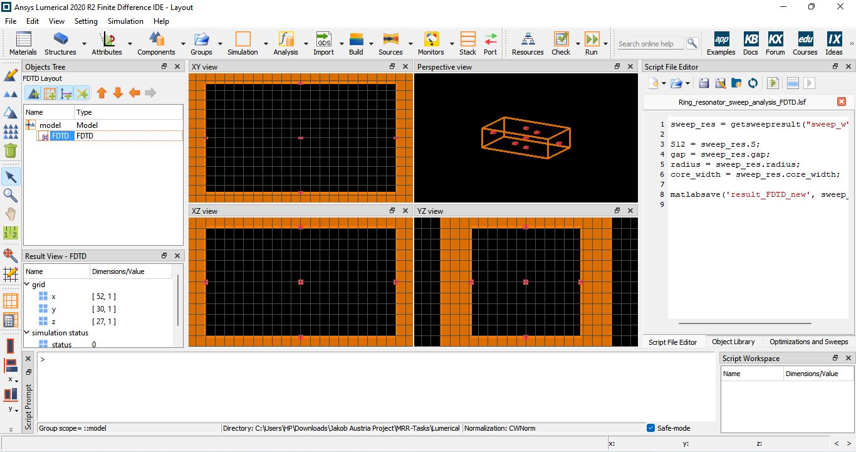This screenshot has width=856, height=452.
Task: Click the Monitors toolbar icon
Action: click(x=431, y=39)
